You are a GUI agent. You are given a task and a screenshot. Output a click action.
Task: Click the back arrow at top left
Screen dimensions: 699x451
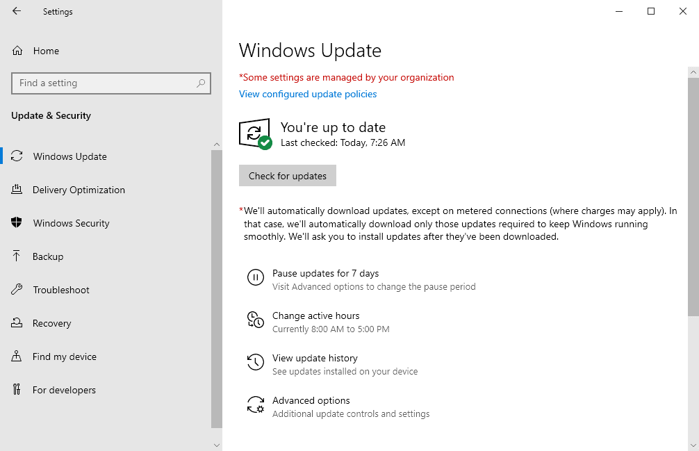point(16,11)
